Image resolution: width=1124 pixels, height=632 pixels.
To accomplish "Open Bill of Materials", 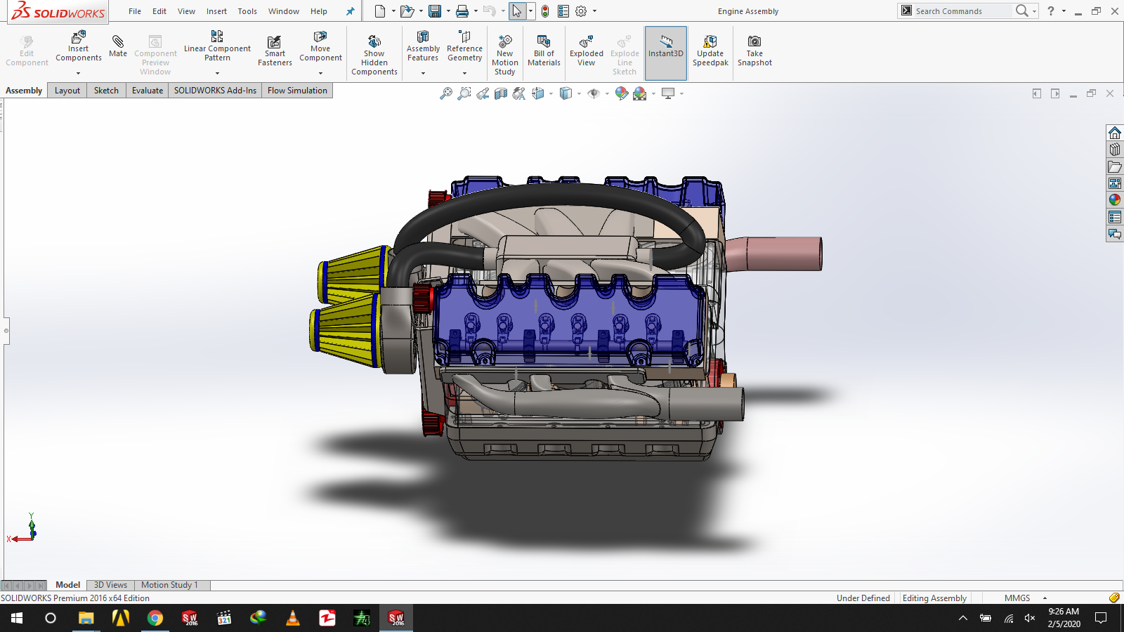I will (x=544, y=51).
